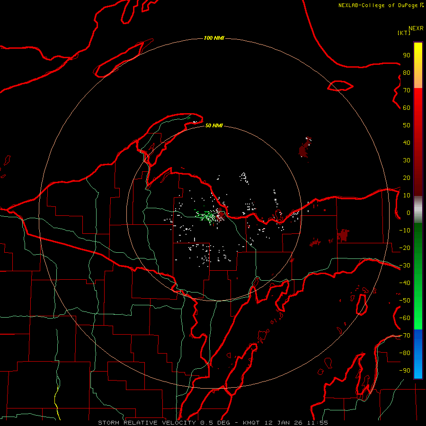Click the 70 value on velocity scale
The image size is (426, 426).
point(407,90)
